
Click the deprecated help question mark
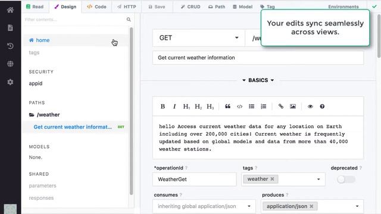[x=360, y=168]
